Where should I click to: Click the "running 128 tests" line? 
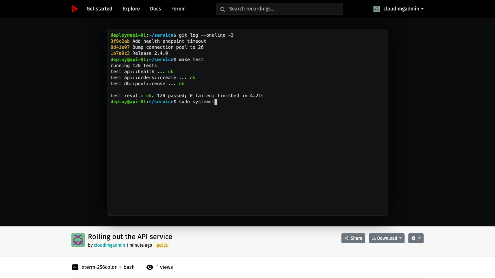click(x=134, y=66)
